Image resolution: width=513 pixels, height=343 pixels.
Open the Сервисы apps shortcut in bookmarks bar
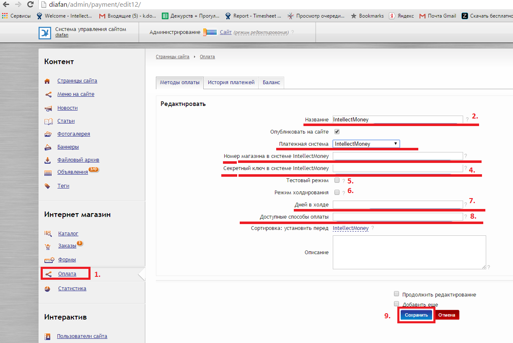coord(16,16)
